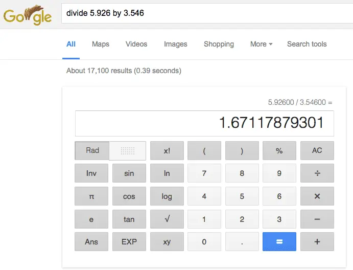Tap the number 1 key
This screenshot has width=353, height=270.
coord(204,219)
